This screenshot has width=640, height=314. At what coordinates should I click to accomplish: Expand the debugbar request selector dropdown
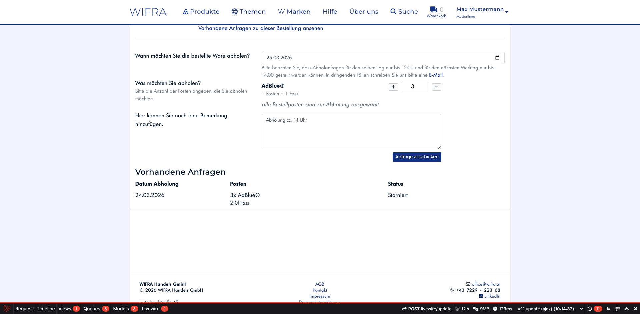(582, 309)
